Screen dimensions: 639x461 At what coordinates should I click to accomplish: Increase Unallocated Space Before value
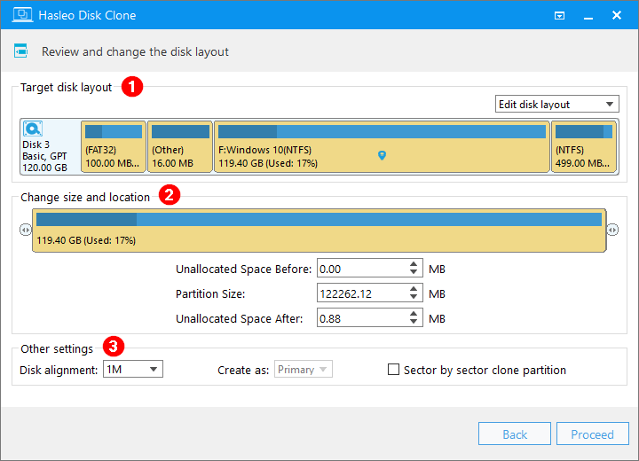click(414, 264)
